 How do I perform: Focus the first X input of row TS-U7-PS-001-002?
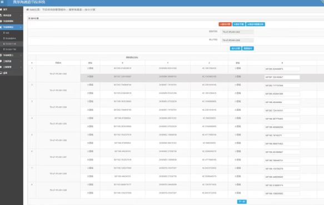tap(282, 69)
